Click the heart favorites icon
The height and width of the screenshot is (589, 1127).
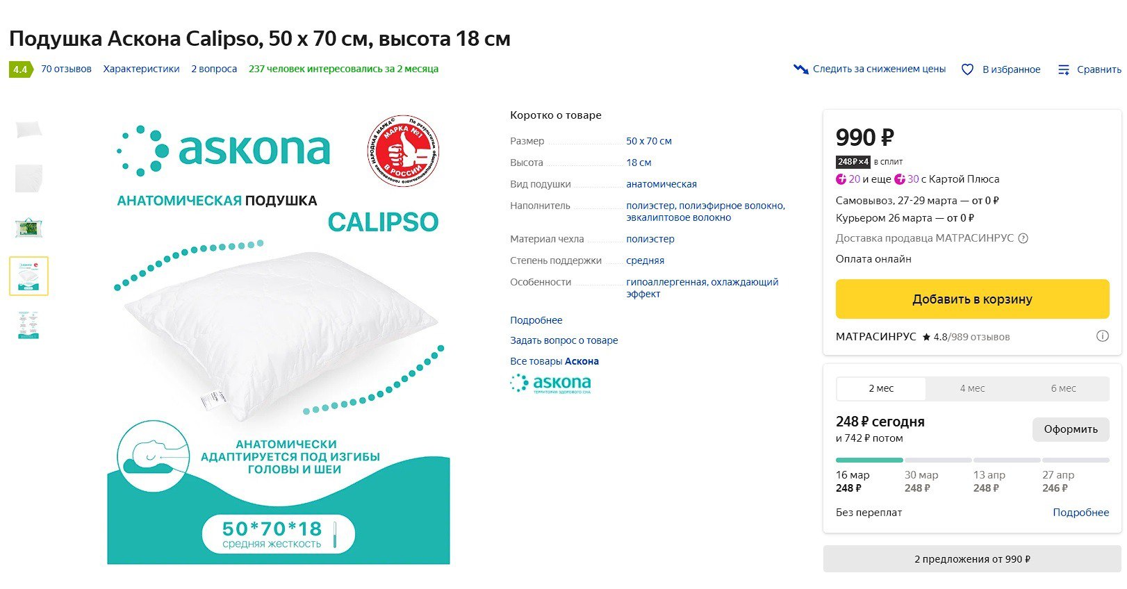pyautogui.click(x=967, y=69)
